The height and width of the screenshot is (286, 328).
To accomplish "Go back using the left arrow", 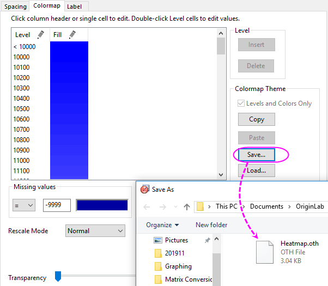I will (147, 207).
